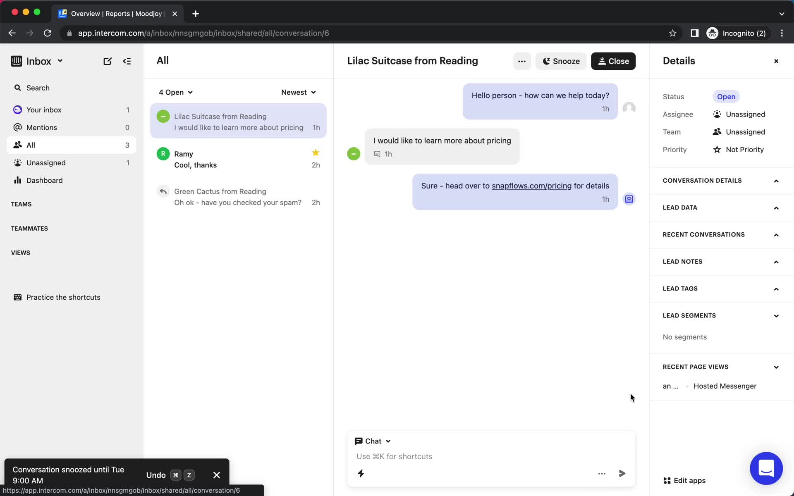Click the Dashboard sidebar icon
The height and width of the screenshot is (496, 794).
17,180
